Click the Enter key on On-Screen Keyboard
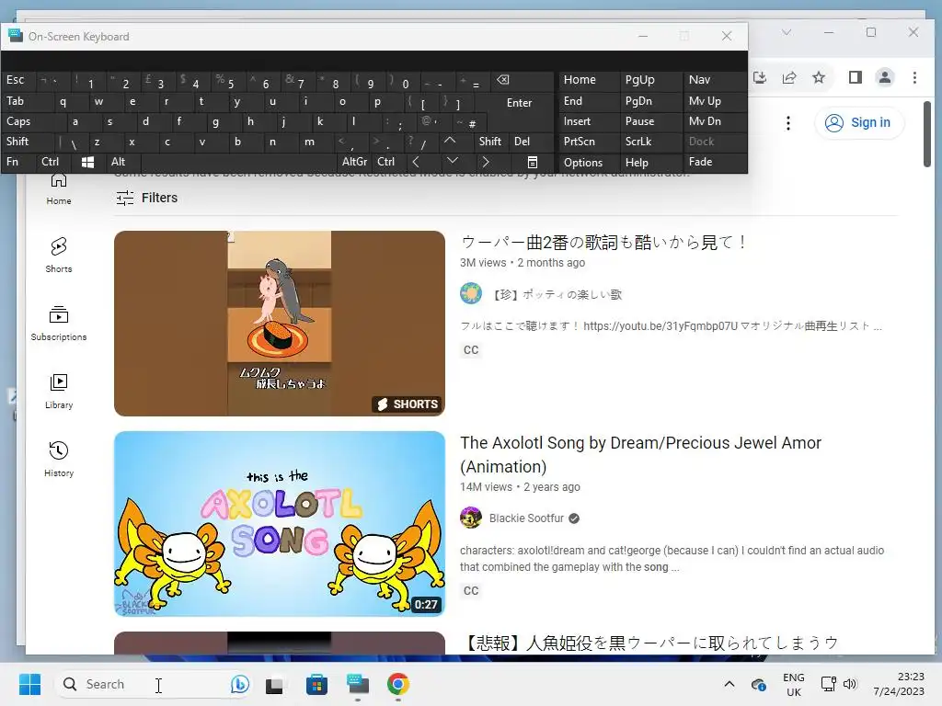 tap(519, 103)
